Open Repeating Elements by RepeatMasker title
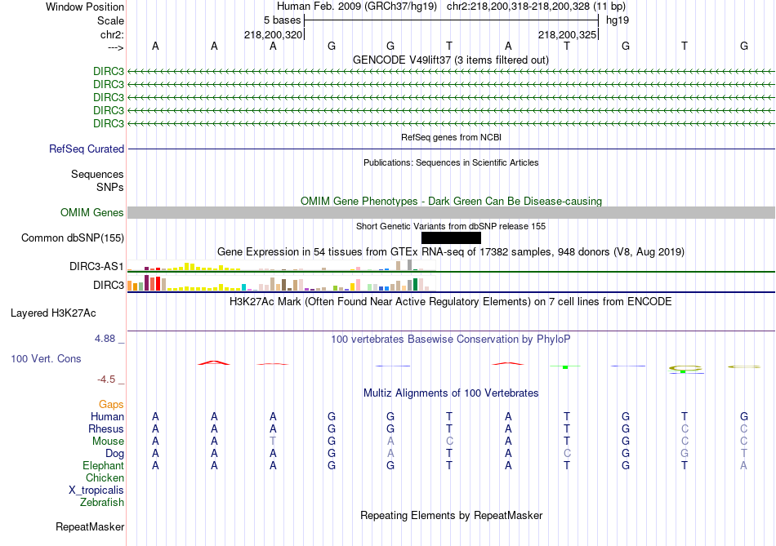 tap(452, 515)
